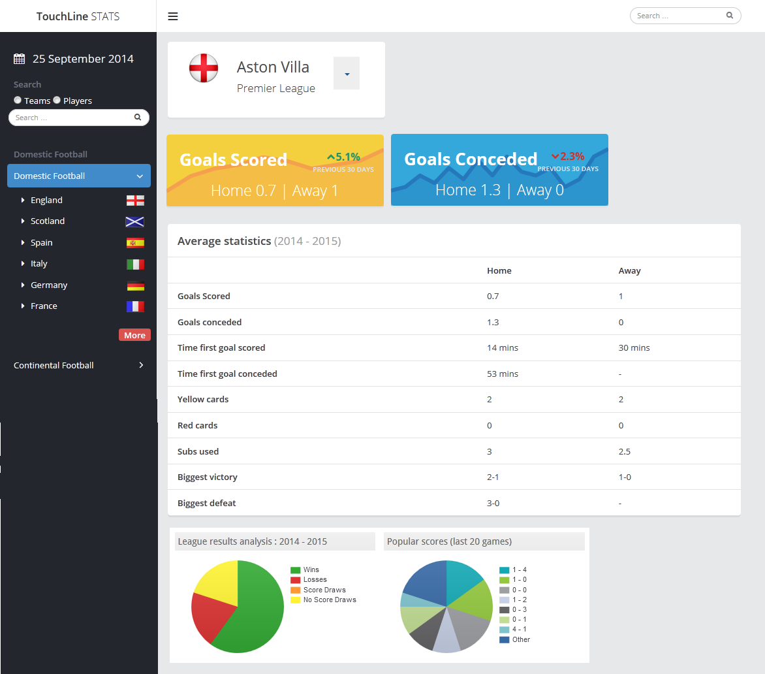
Task: Click the Spain flag icon
Action: [135, 243]
